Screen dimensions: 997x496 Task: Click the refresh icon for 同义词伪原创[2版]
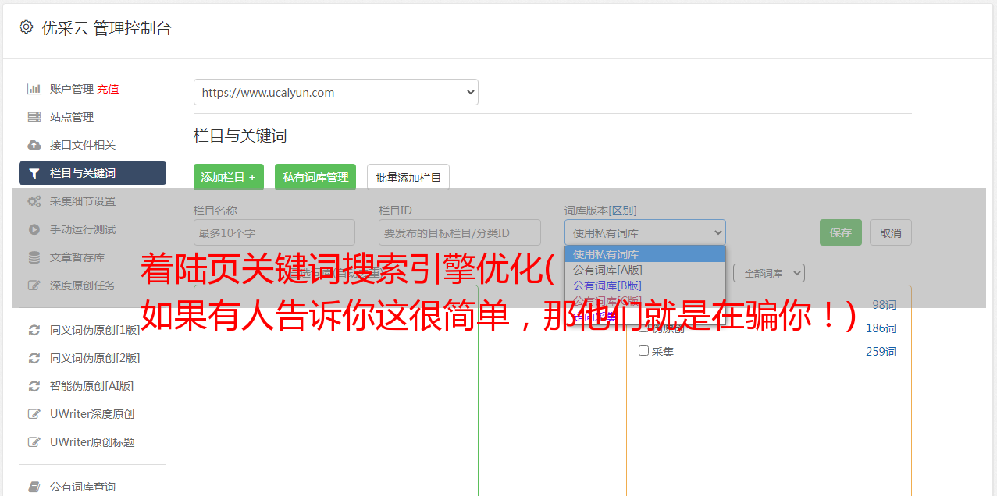[x=34, y=358]
